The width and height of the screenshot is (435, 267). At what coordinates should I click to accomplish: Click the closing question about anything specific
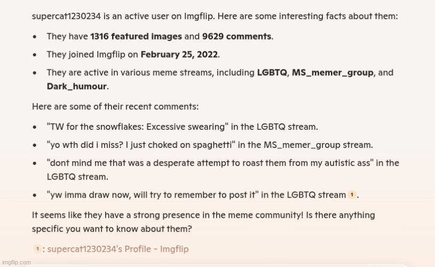[203, 222]
